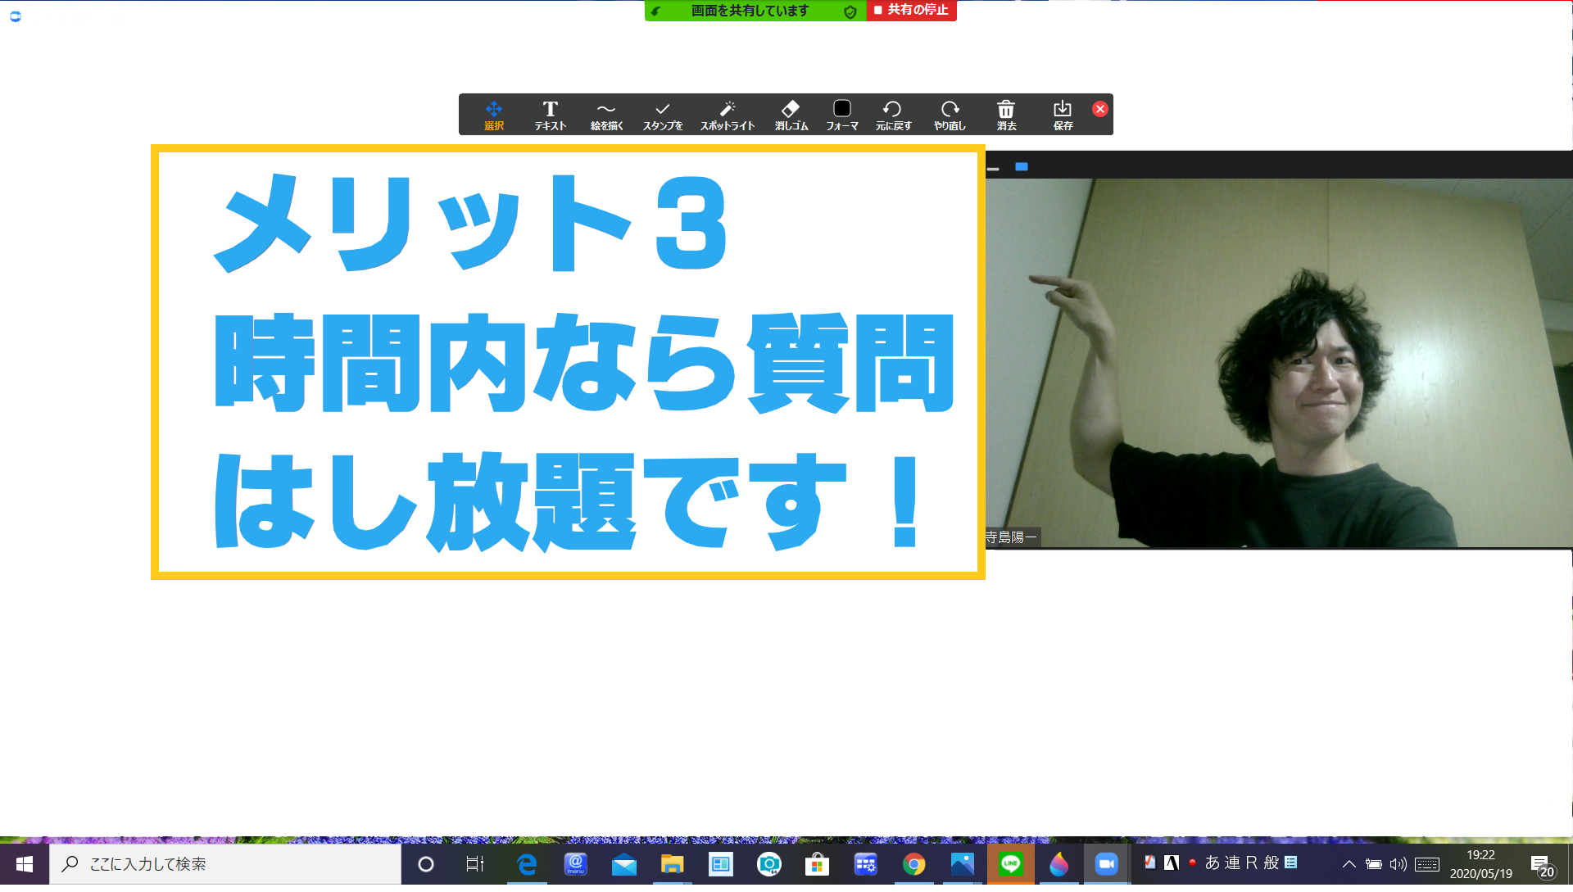Open Zoom from the taskbar

(x=1106, y=864)
